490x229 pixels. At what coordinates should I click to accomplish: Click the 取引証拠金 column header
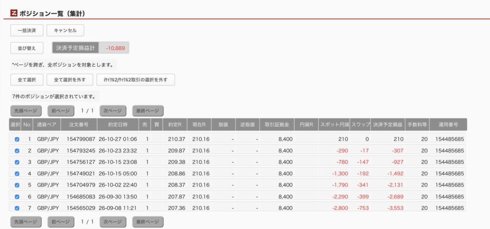tap(277, 125)
